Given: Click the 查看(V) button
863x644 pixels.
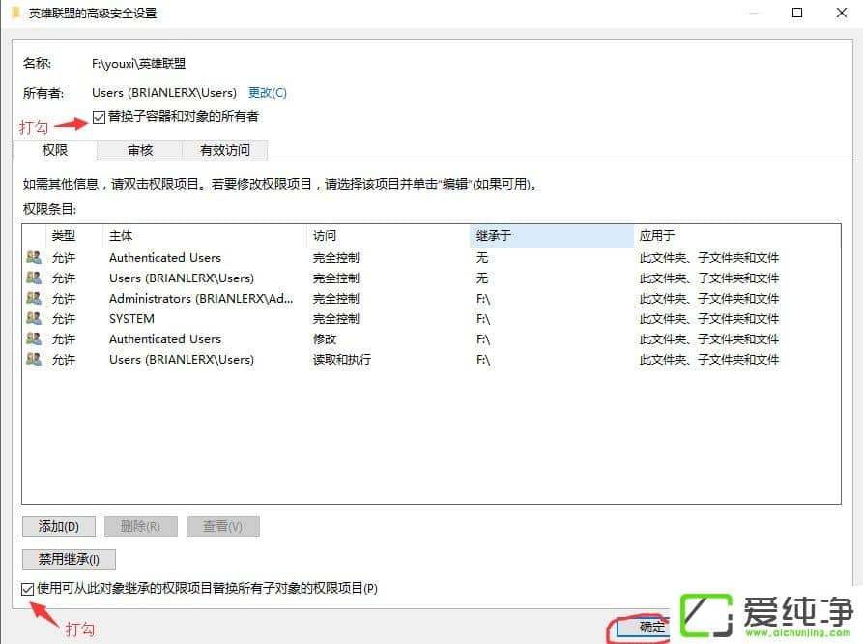Looking at the screenshot, I should point(222,526).
